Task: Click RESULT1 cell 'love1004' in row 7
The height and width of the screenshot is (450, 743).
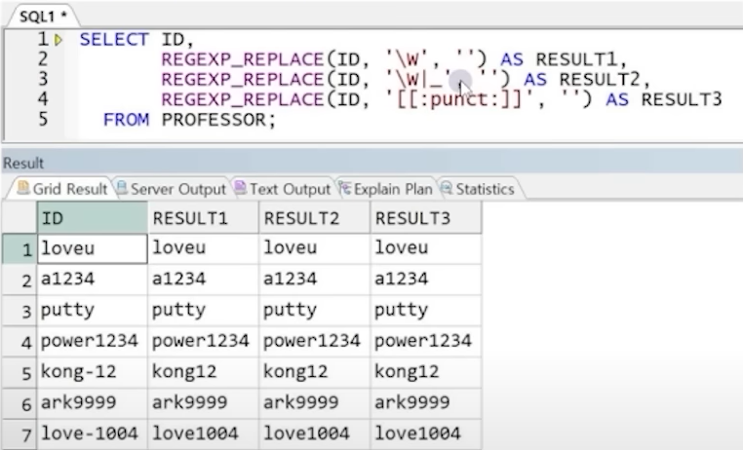Action: tap(203, 433)
